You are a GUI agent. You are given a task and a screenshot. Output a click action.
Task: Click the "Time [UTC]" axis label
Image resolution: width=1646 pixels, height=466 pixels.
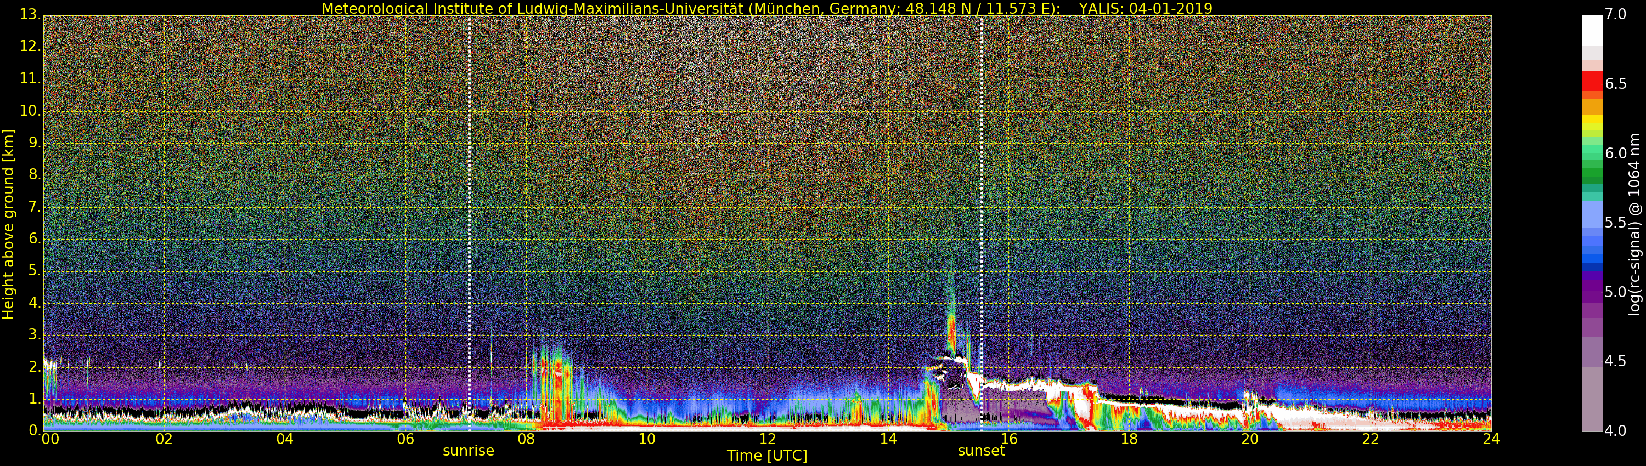pos(767,455)
